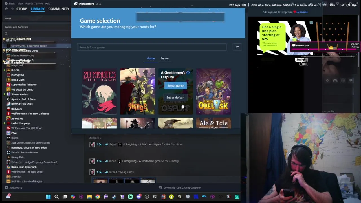Open the Games menu in Steam
Screen dimensions: 361x203
pos(39,3)
